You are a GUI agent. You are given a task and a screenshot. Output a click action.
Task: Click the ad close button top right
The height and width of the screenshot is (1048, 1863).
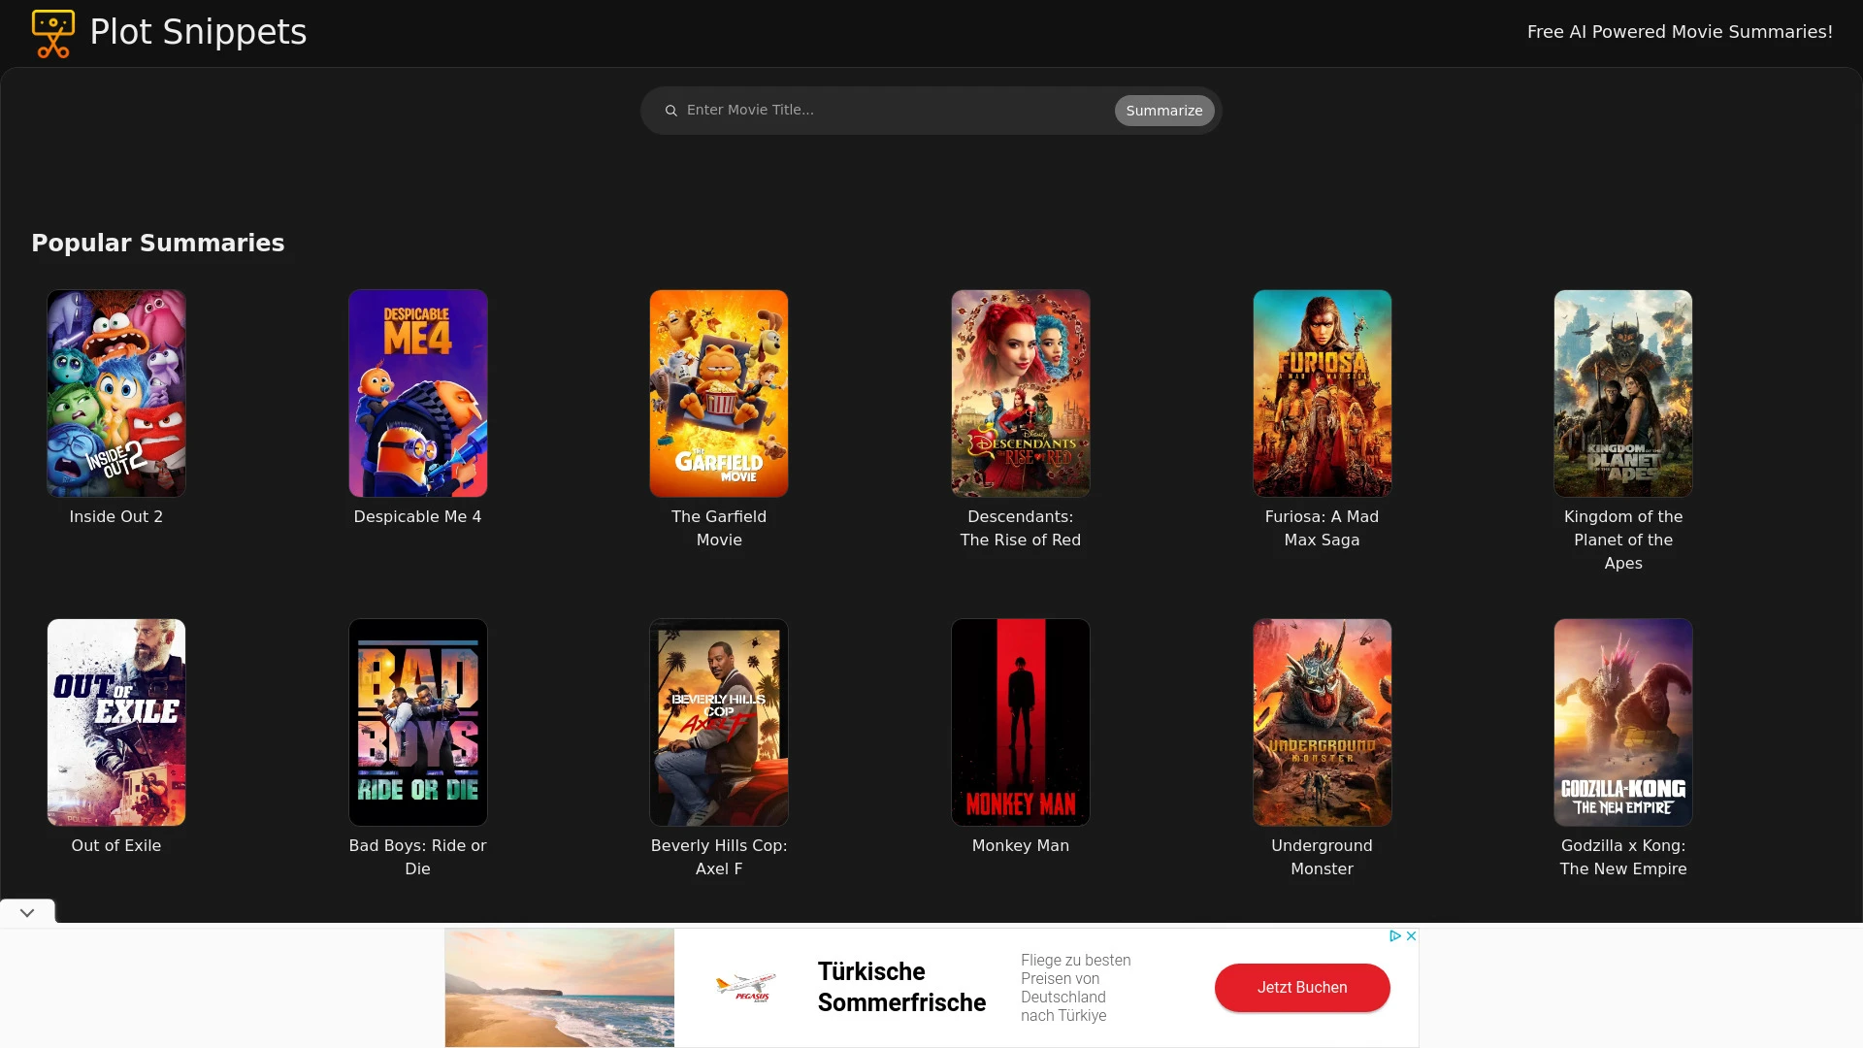pos(1412,936)
